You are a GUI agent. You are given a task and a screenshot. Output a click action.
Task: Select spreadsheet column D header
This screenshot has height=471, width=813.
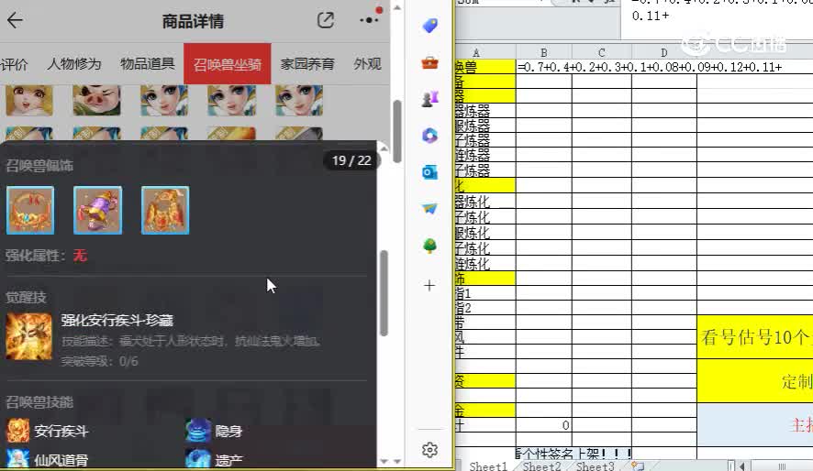664,52
